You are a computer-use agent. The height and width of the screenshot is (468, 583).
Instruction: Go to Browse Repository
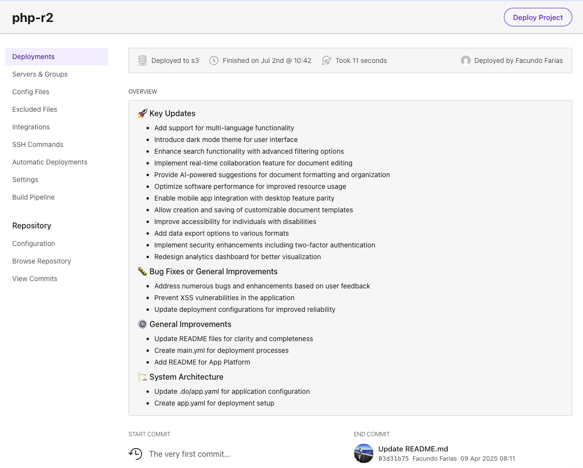point(42,261)
